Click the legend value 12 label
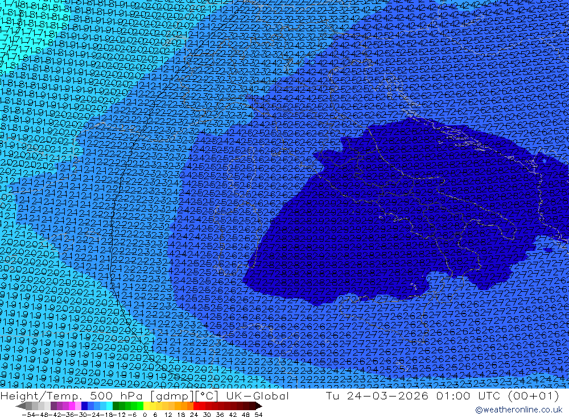Viewport: 569px width, 417px height. [168, 415]
